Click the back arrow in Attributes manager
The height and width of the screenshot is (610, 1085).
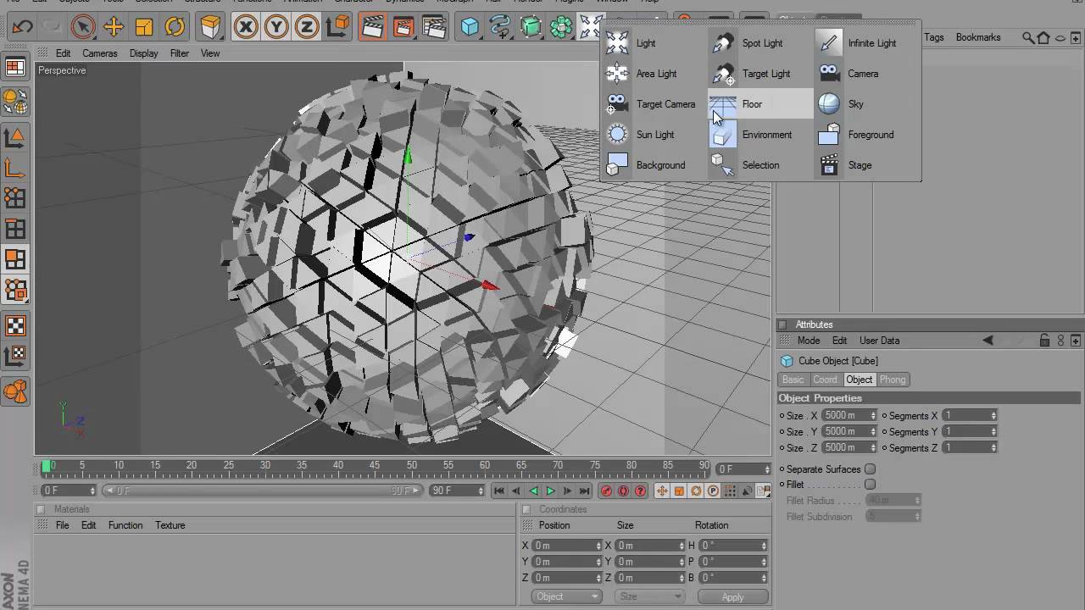tap(988, 341)
